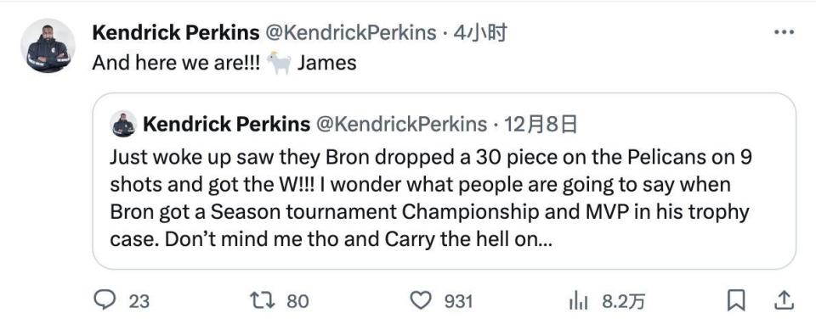Click Kendrick Perkins name in quoted tweet
The image size is (816, 324).
pos(226,124)
